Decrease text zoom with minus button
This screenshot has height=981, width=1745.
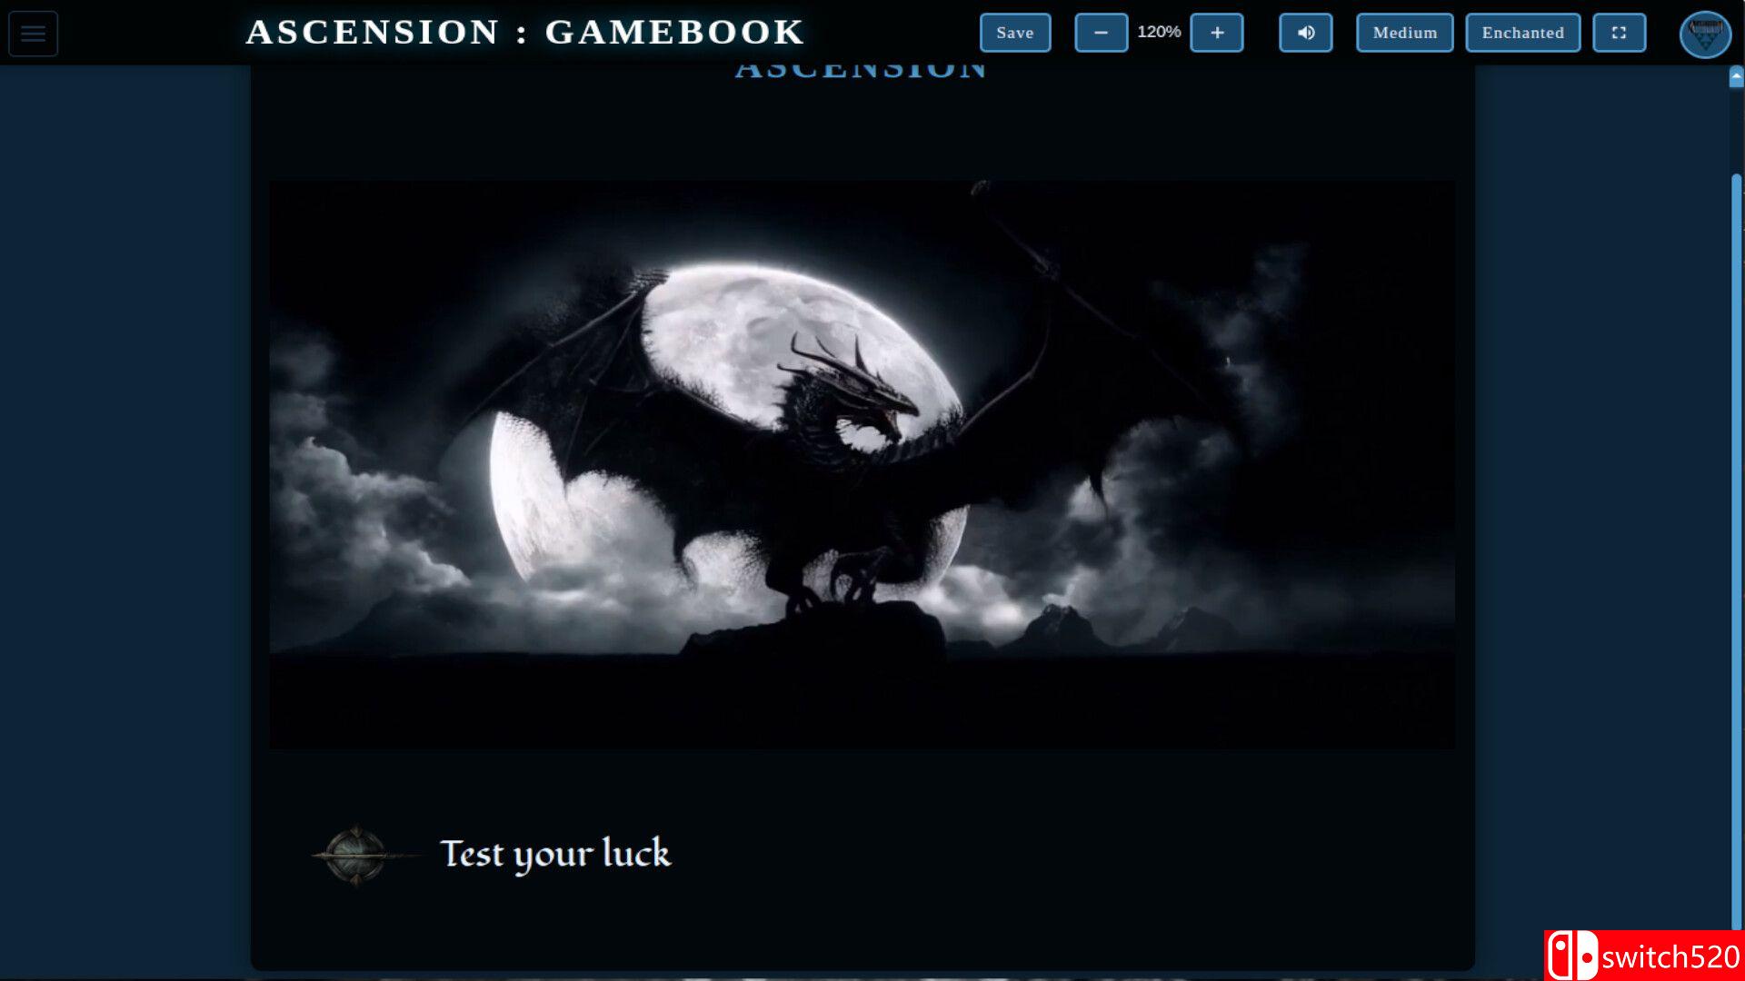pyautogui.click(x=1101, y=33)
